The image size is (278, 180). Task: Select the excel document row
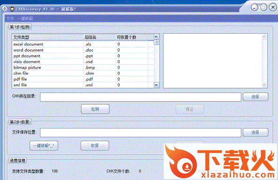83,44
